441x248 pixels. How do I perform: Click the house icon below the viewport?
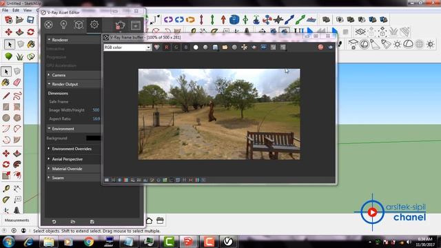[149, 220]
